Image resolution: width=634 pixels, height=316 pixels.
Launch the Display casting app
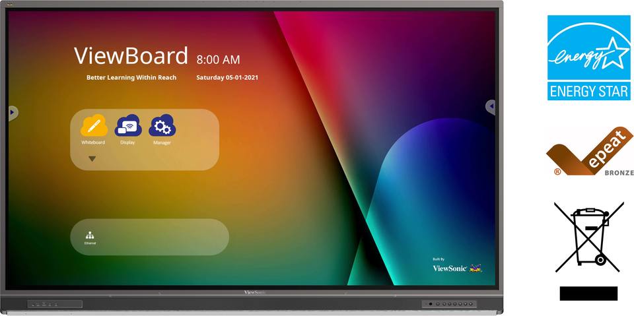coord(127,126)
